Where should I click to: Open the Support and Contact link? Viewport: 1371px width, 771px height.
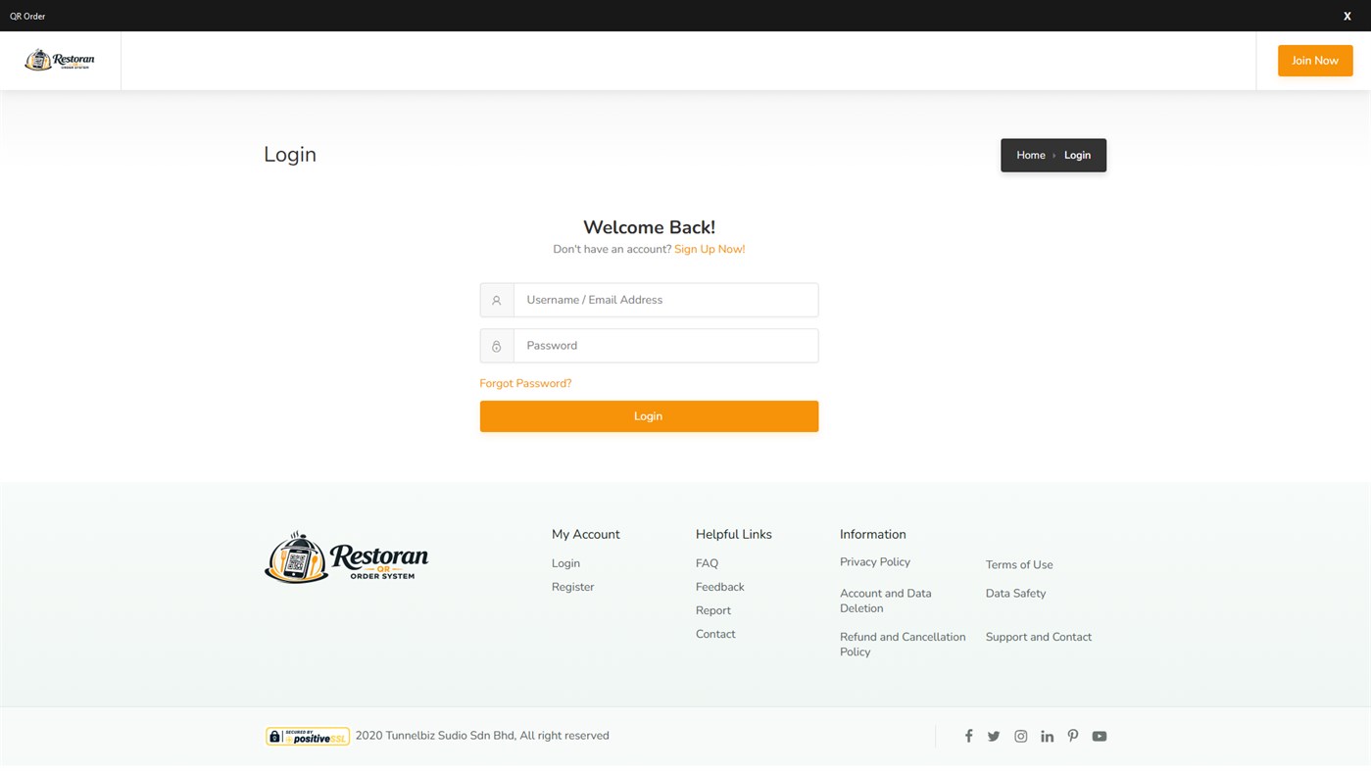pos(1039,637)
